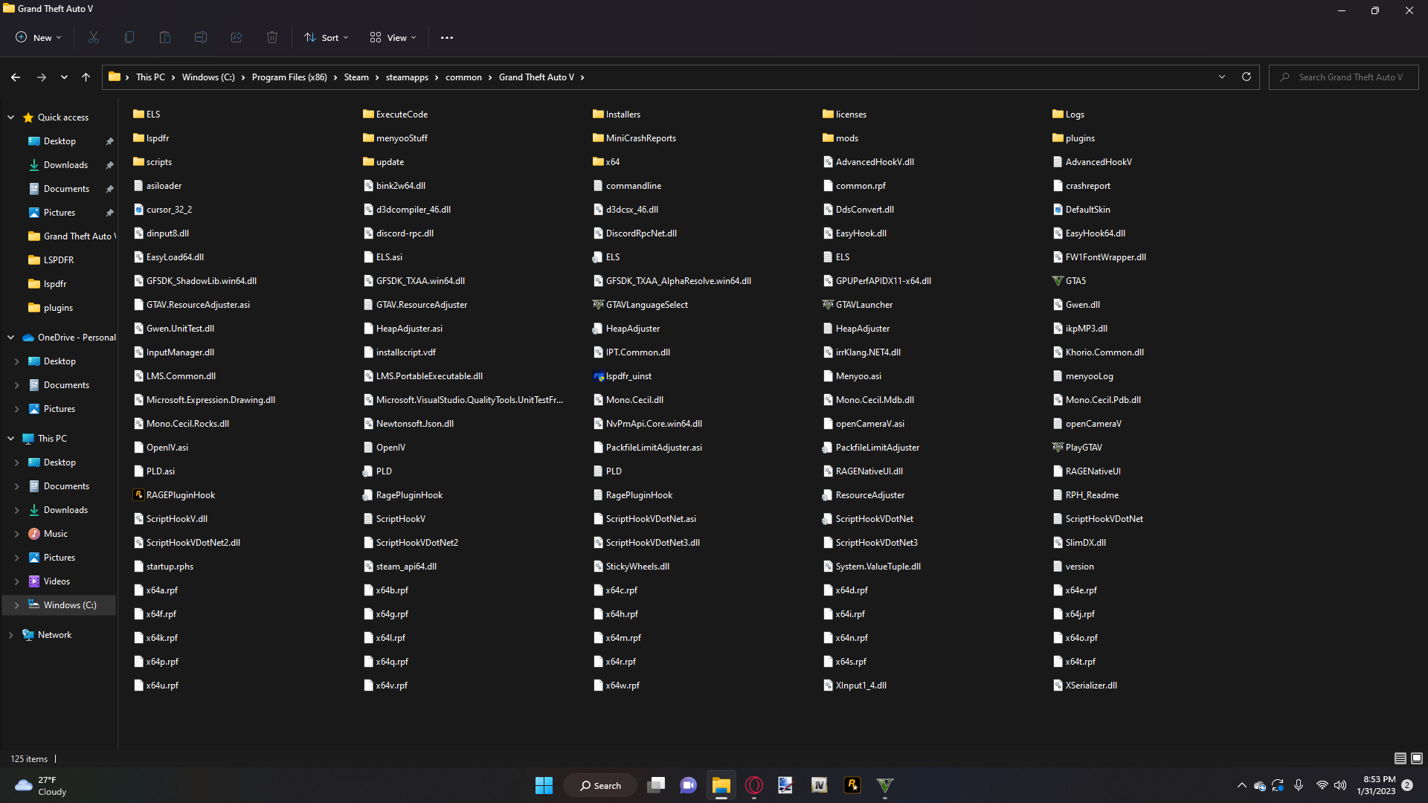Screen dimensions: 1428x803
Task: Open Rockstar Games Launcher from taskbar
Action: [852, 785]
